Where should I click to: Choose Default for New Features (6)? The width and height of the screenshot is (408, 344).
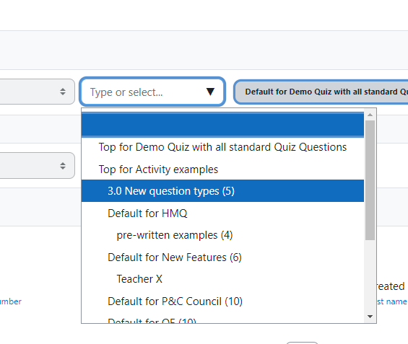click(222, 257)
